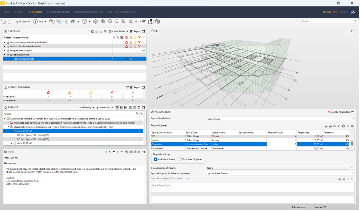Screen dimensions: 360x211
Task: Click the Solibri icon beside Views
Action: (353, 12)
